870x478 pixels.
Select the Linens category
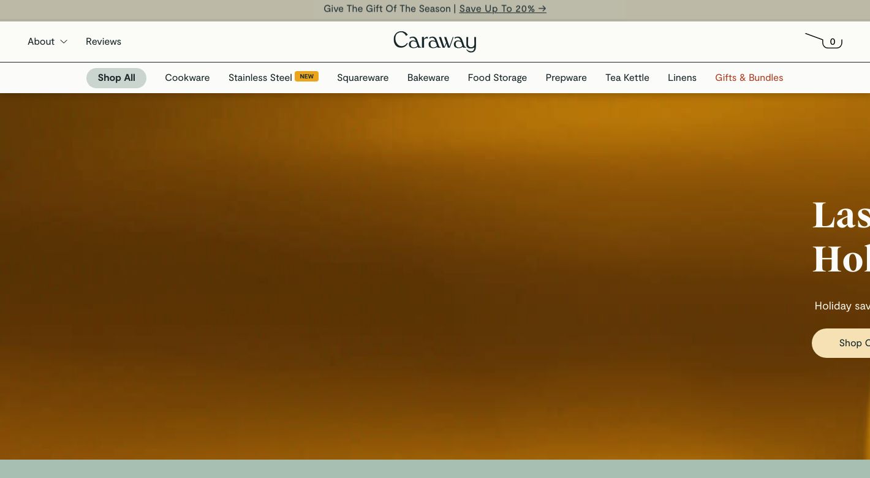click(x=682, y=77)
